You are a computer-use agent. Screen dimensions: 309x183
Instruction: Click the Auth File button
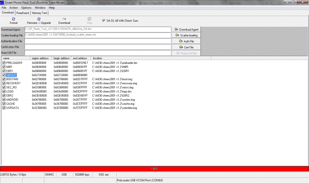[186, 41]
